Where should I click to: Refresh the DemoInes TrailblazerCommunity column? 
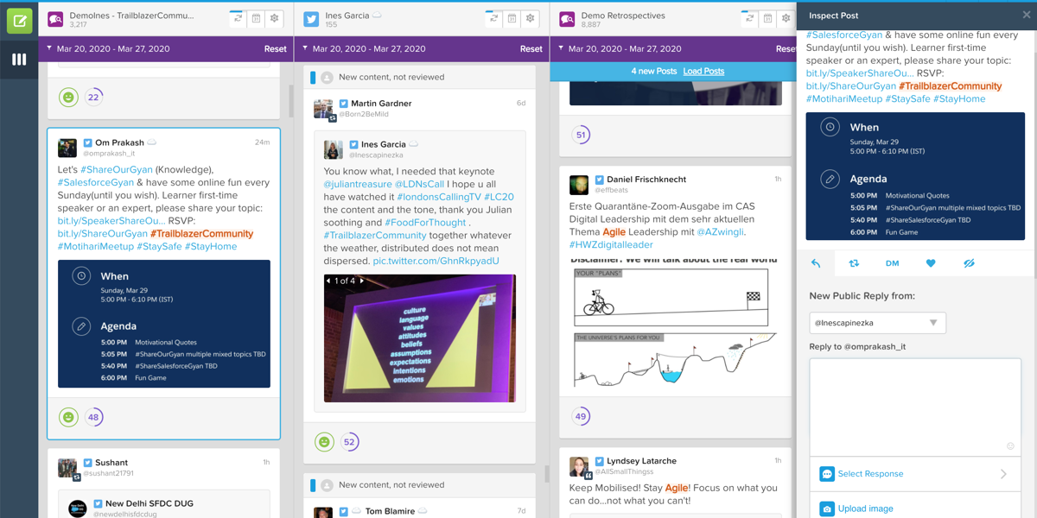click(x=238, y=18)
